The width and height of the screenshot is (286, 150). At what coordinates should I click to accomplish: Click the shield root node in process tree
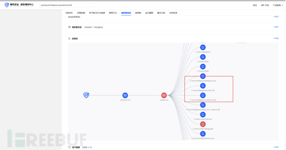coord(86,95)
